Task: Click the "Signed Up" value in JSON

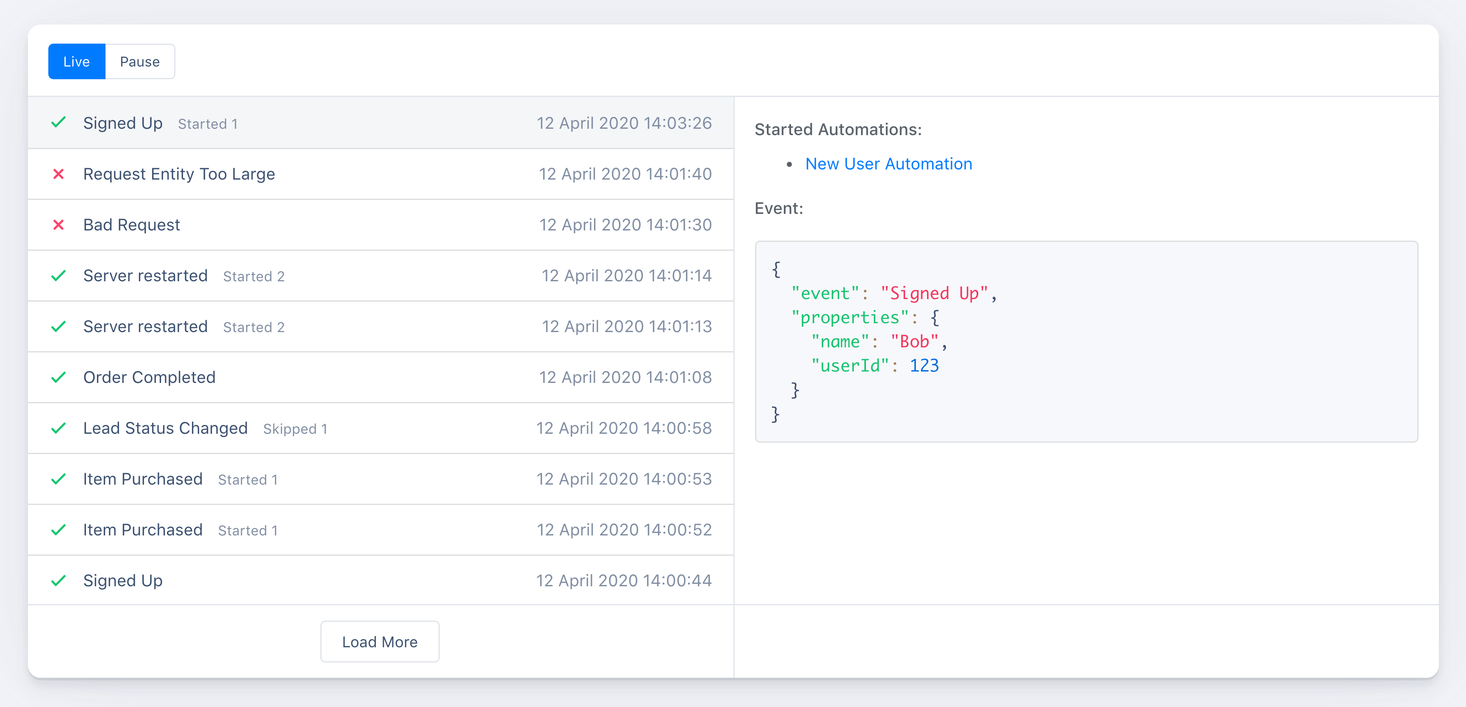Action: pyautogui.click(x=934, y=293)
